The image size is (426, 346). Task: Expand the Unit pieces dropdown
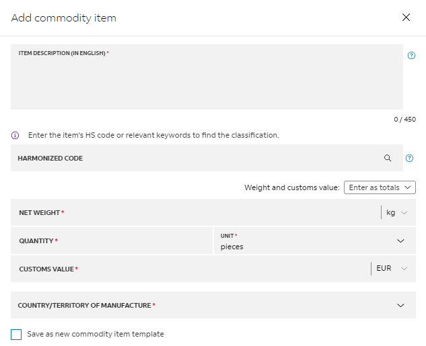point(315,241)
